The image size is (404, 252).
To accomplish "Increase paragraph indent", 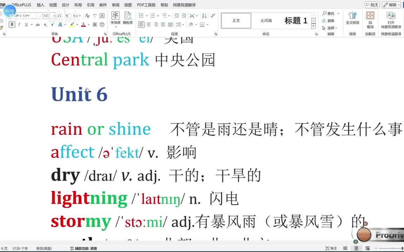I will click(x=184, y=16).
